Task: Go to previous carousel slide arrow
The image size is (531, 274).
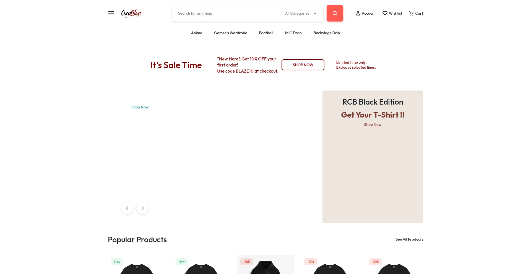Action: (x=127, y=208)
